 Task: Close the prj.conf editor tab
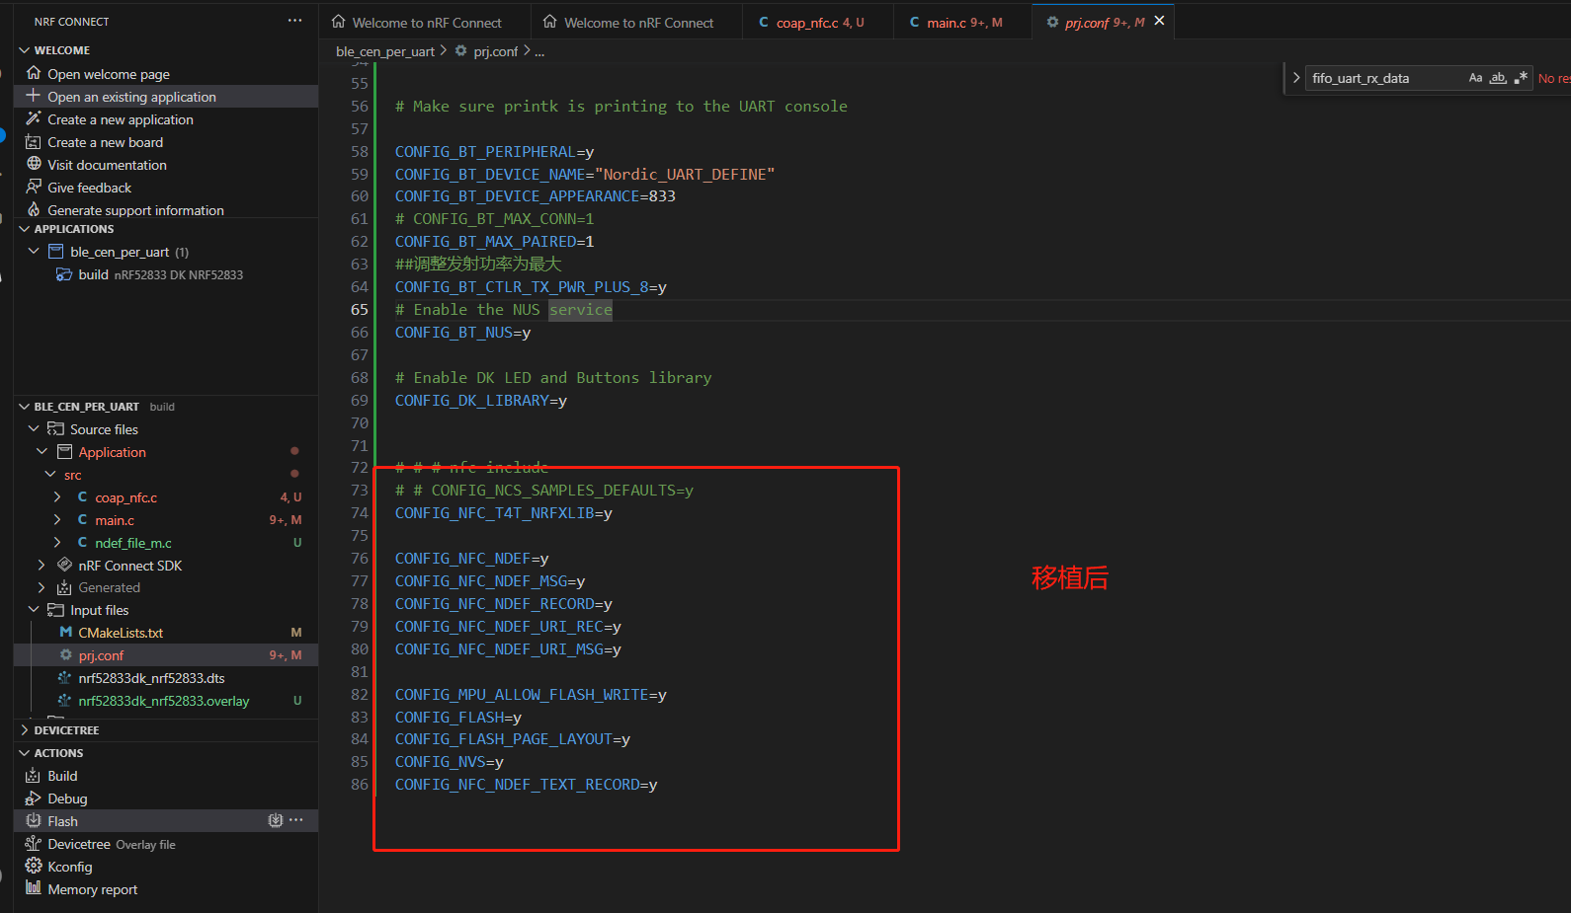(1159, 21)
